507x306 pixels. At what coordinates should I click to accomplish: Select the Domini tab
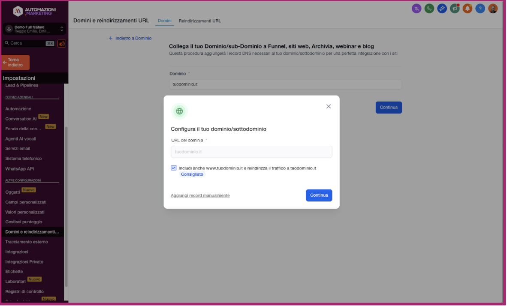pyautogui.click(x=164, y=21)
